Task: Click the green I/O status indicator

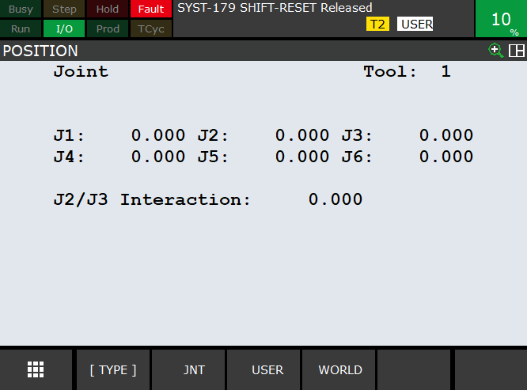Action: (x=64, y=28)
